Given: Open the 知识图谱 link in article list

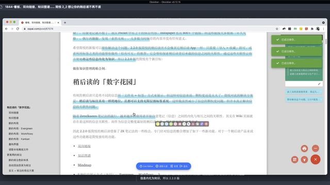Looking at the screenshot, I should [84, 155].
